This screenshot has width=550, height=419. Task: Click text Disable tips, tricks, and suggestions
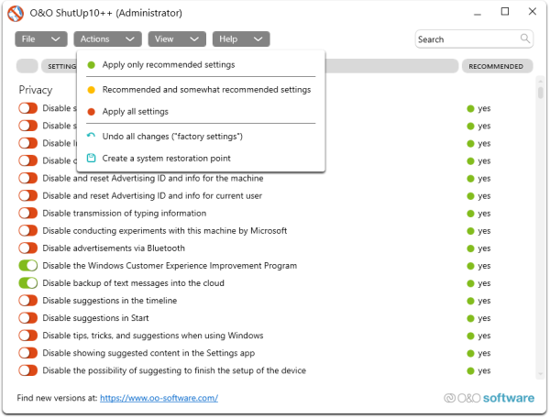(x=153, y=336)
